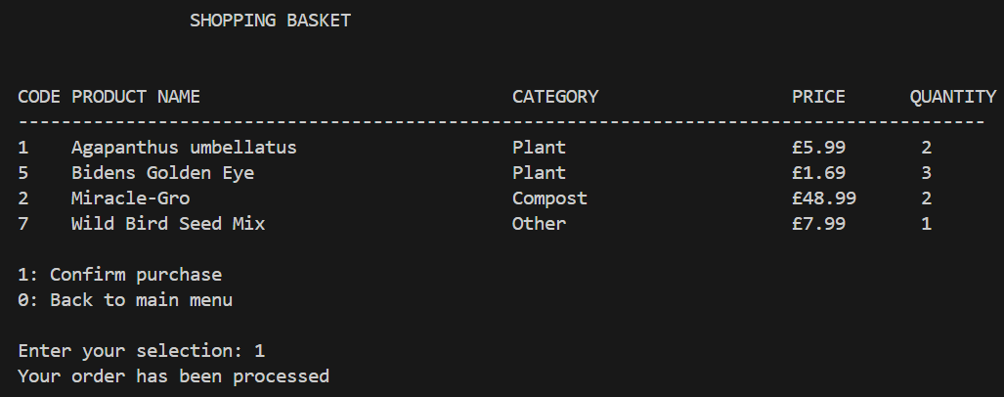The height and width of the screenshot is (397, 1004).
Task: Click the £7.99 price value
Action: coord(818,224)
